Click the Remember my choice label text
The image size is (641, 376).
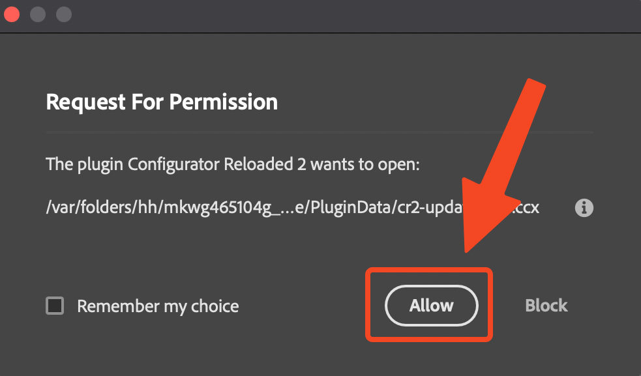(x=158, y=306)
